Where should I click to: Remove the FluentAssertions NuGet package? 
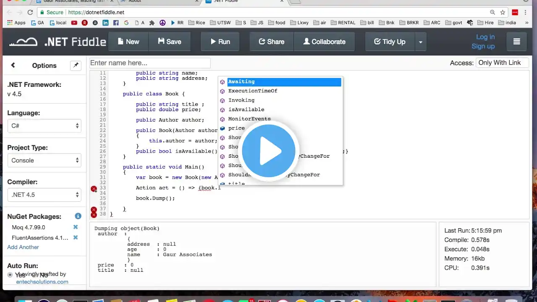click(76, 237)
